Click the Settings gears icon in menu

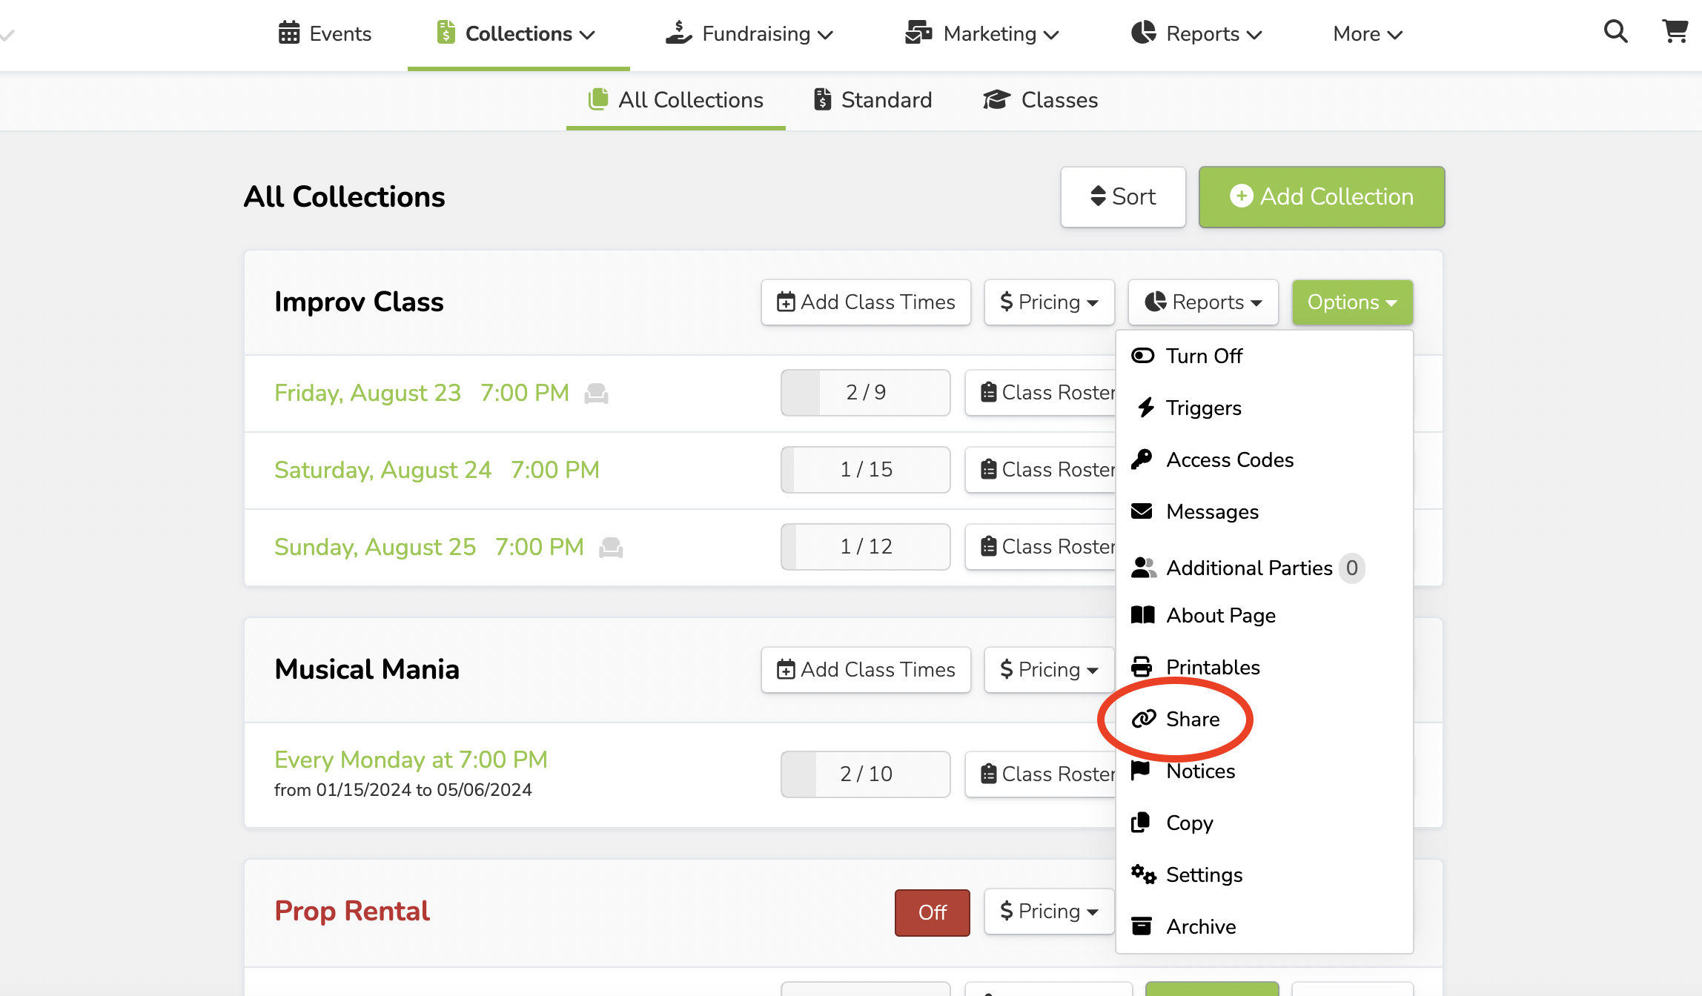(1143, 874)
